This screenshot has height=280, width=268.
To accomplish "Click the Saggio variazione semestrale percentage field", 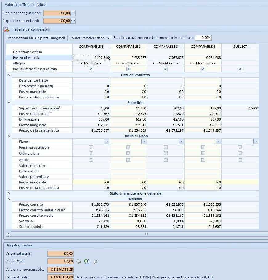I will click(203, 38).
